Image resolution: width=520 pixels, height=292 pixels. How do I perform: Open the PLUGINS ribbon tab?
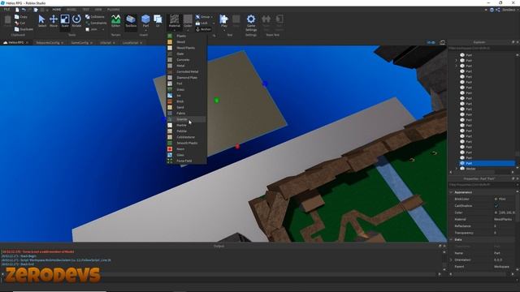114,10
